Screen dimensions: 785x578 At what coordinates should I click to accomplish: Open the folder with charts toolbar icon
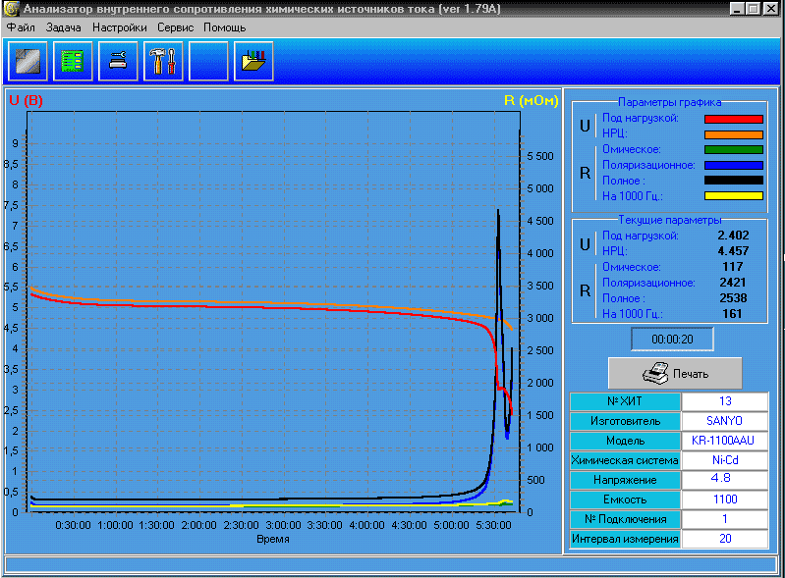point(253,61)
